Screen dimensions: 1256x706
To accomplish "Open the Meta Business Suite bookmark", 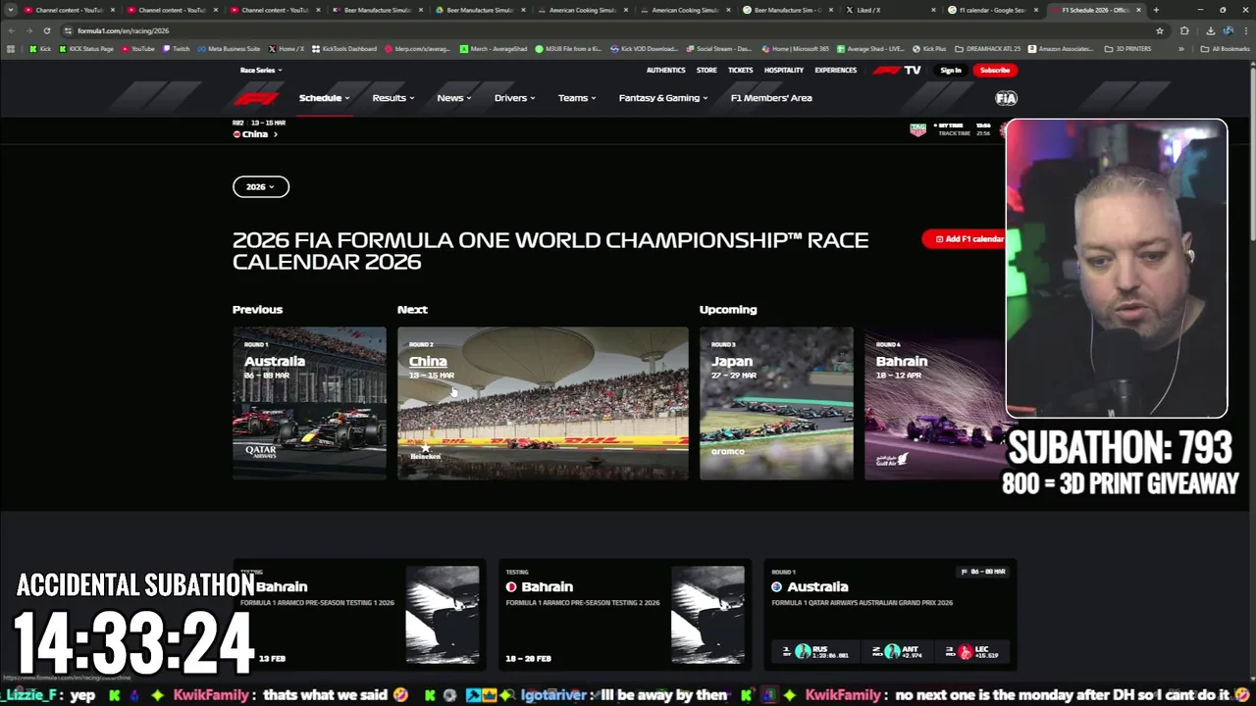I will [228, 48].
